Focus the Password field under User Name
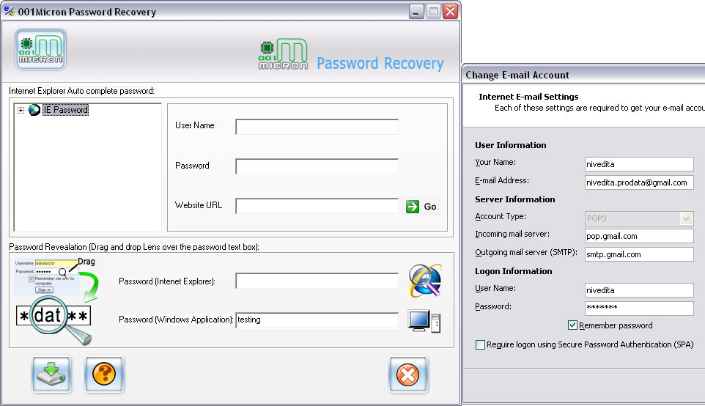The width and height of the screenshot is (705, 406). (317, 166)
